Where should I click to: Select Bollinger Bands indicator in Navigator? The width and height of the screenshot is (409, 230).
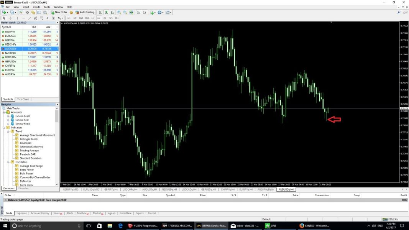point(28,139)
